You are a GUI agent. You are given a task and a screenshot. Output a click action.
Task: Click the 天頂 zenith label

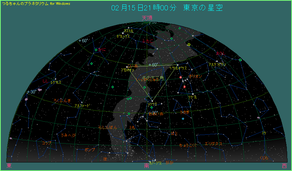click(147, 18)
